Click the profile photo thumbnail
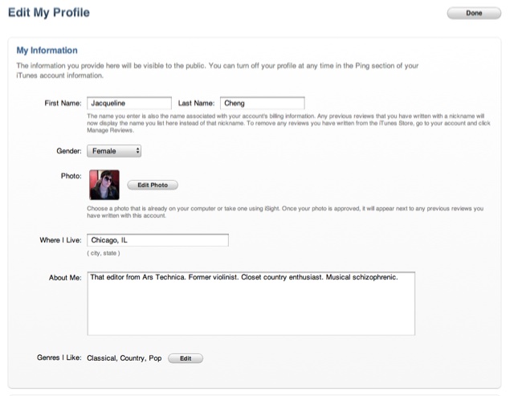The image size is (514, 396). 104,185
